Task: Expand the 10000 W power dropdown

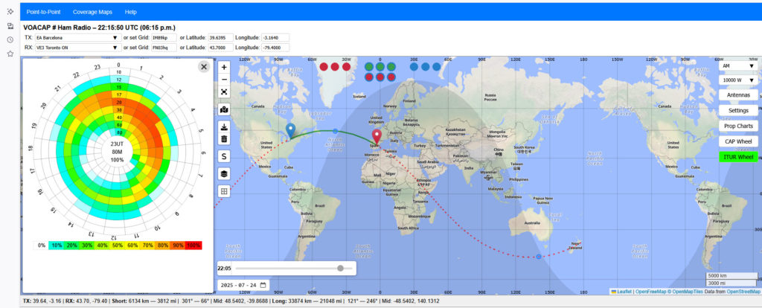Action: pyautogui.click(x=738, y=80)
